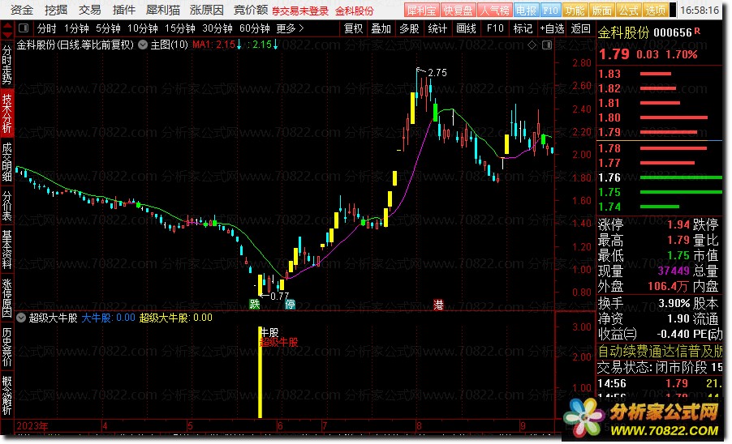Click the 1.74 bid price row

coord(659,207)
